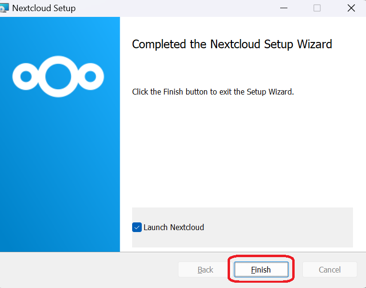The image size is (366, 288).
Task: Click the right small circle of logo
Action: [90, 76]
